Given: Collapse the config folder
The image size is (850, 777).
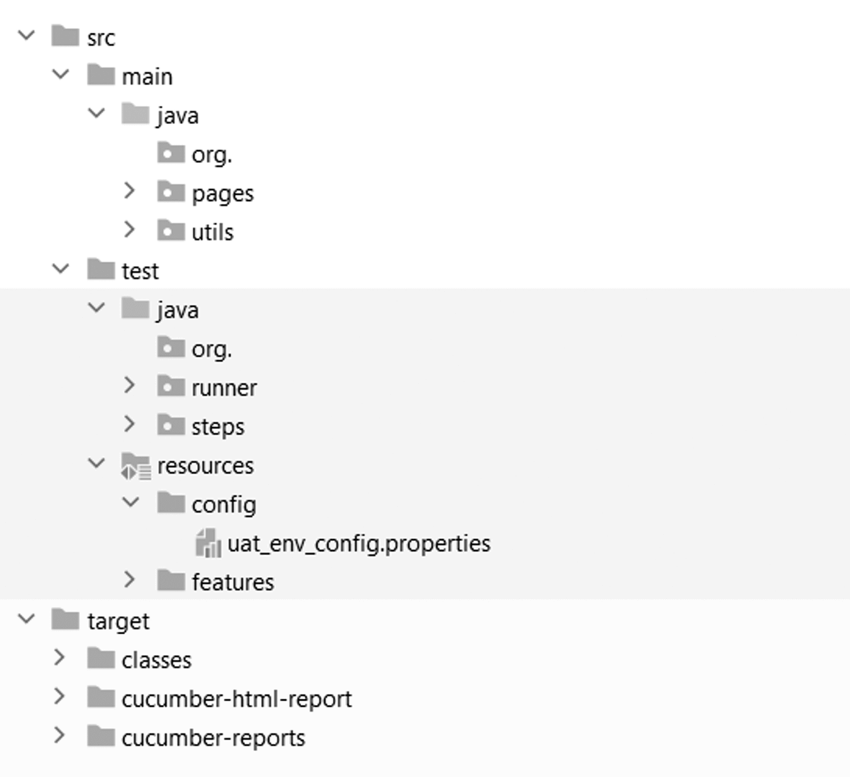Looking at the screenshot, I should (x=131, y=502).
